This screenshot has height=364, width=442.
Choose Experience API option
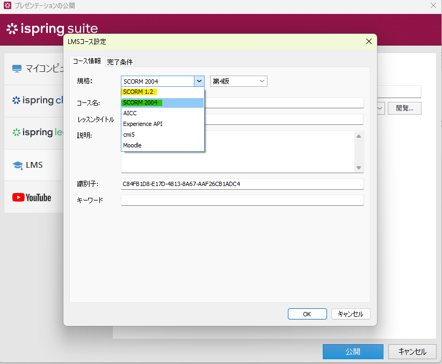point(162,124)
